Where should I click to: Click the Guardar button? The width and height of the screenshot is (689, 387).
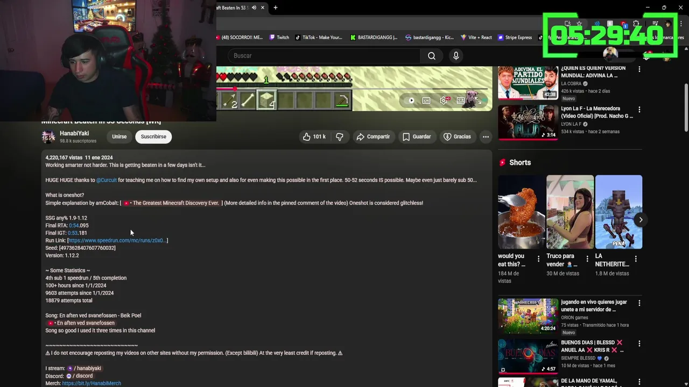tap(417, 137)
